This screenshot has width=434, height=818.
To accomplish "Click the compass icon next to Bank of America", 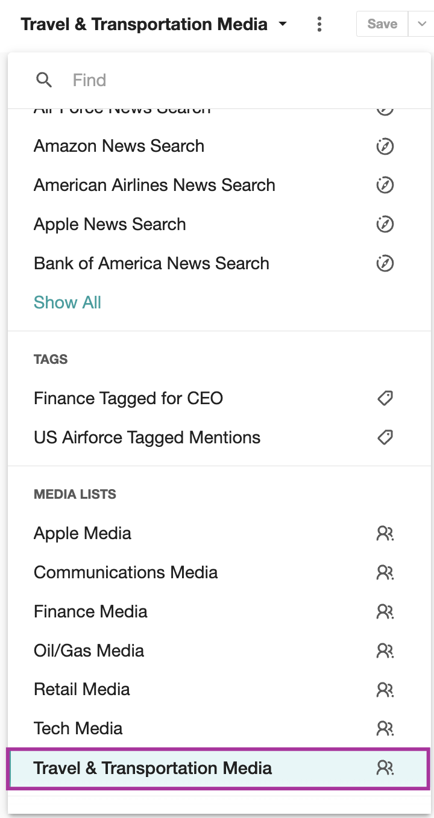I will pyautogui.click(x=385, y=264).
